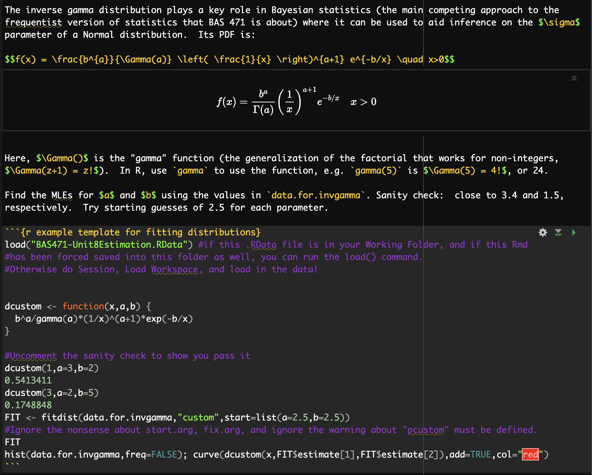Screen dimensions: 592x475
Task: Run all chunks above using the toolbar icon
Action: point(558,232)
